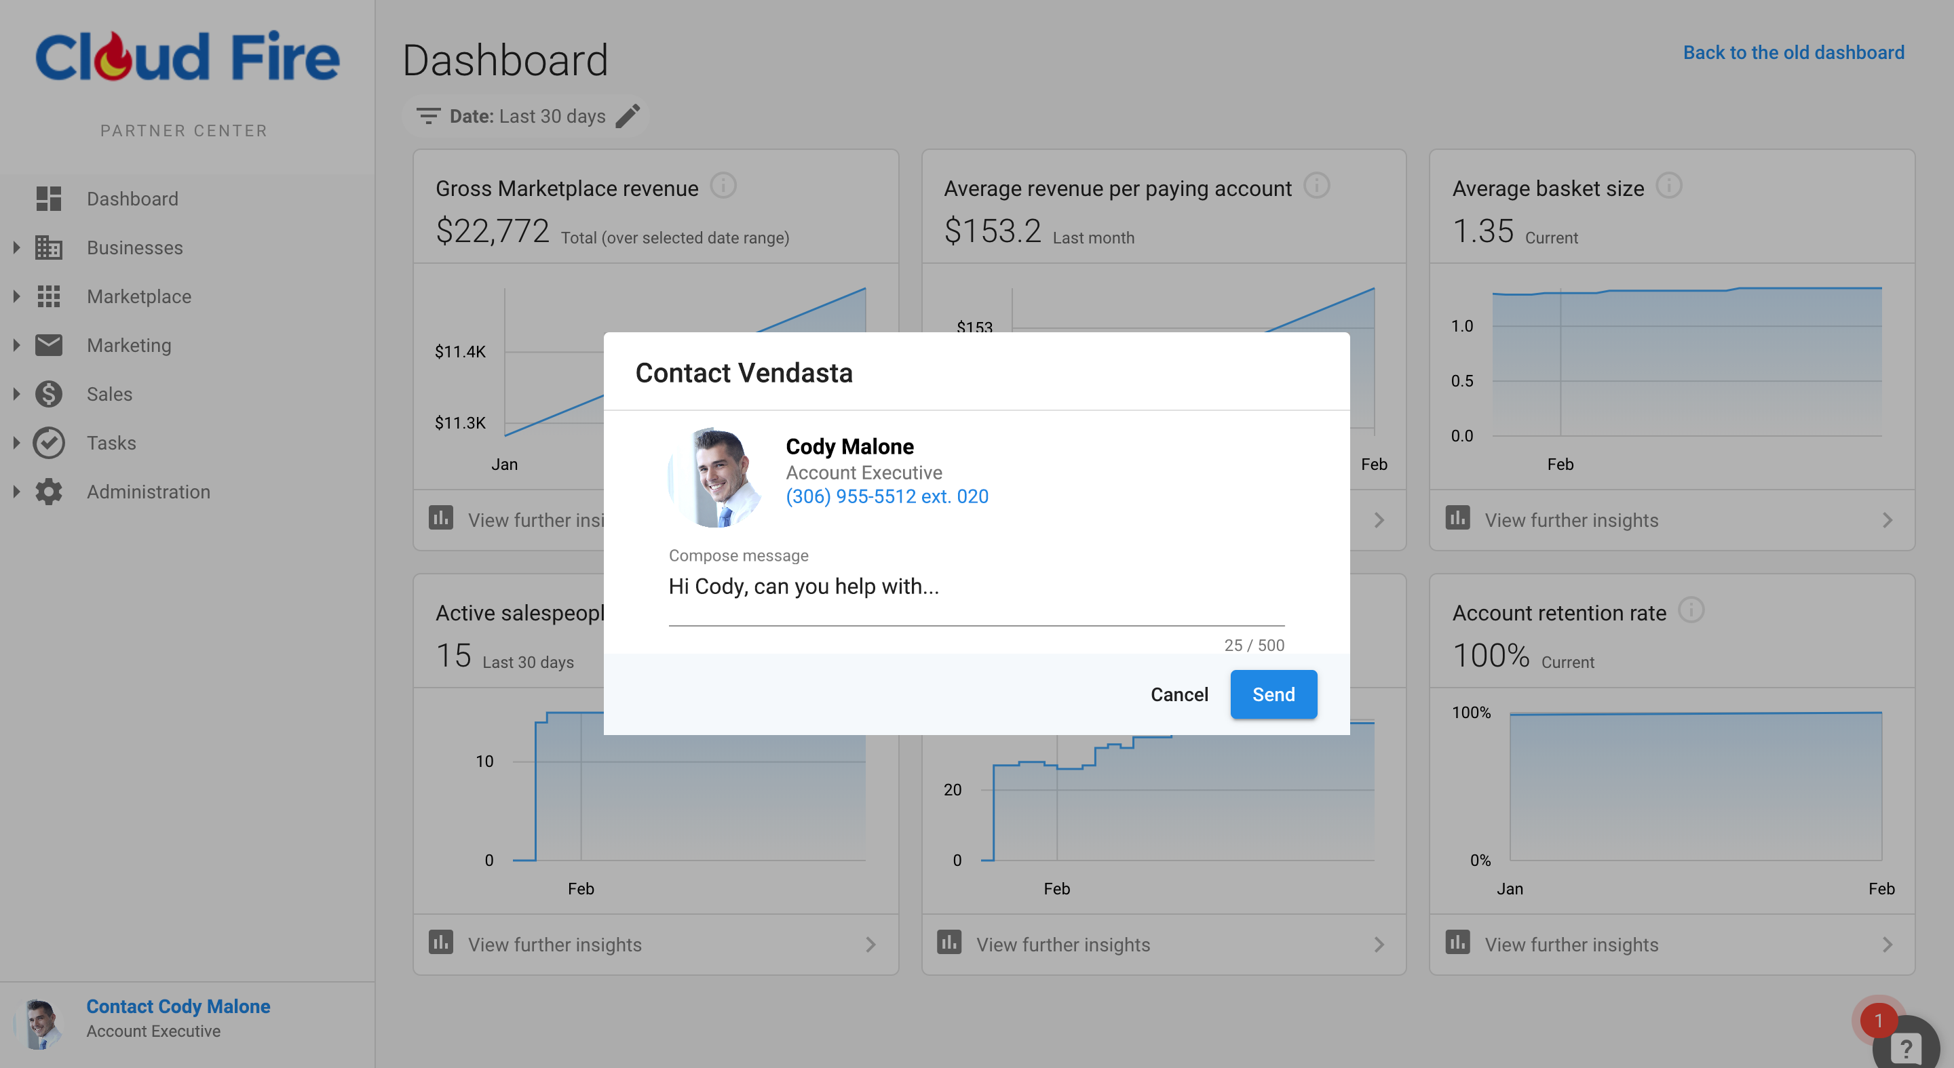1954x1068 pixels.
Task: Send the message to Cody Malone
Action: (1273, 694)
